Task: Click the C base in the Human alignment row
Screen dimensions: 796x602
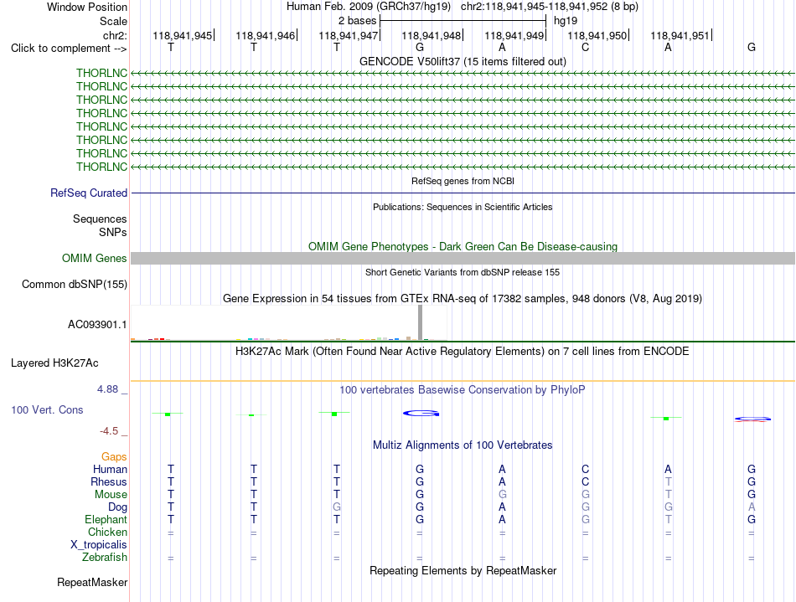Action: pos(586,469)
